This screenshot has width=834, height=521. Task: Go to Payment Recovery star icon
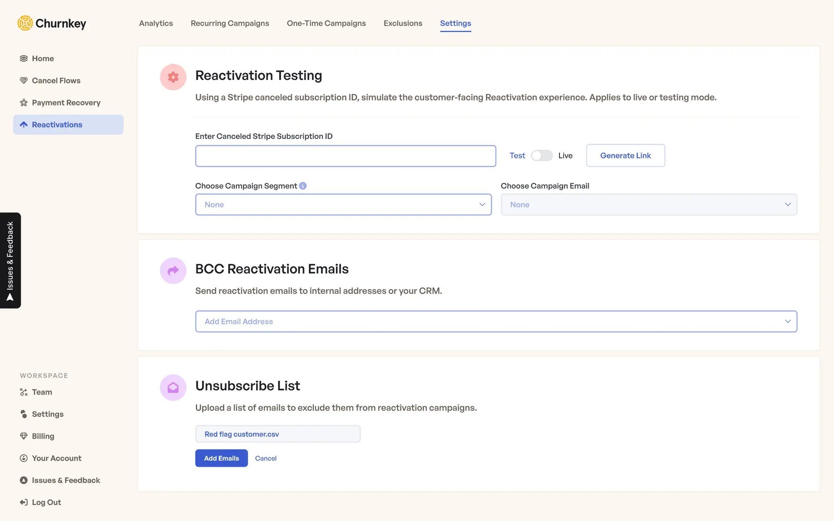[x=24, y=103]
